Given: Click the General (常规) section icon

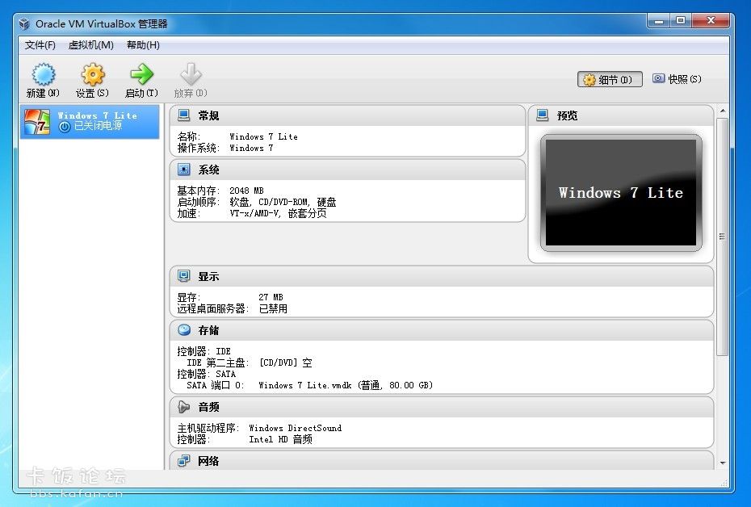Looking at the screenshot, I should click(x=184, y=115).
